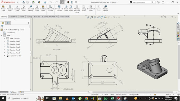Open the SOLIDWORKS Add-Ins tab

(50, 17)
